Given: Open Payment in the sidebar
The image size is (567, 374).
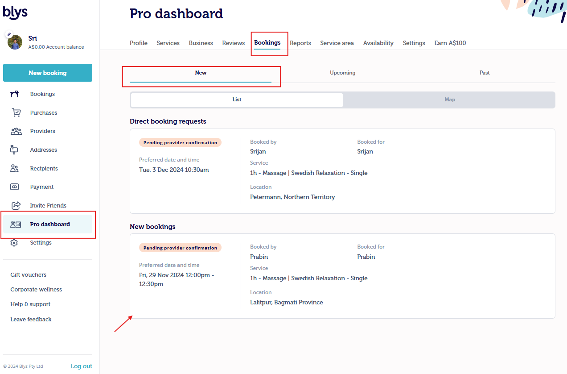Looking at the screenshot, I should point(42,187).
